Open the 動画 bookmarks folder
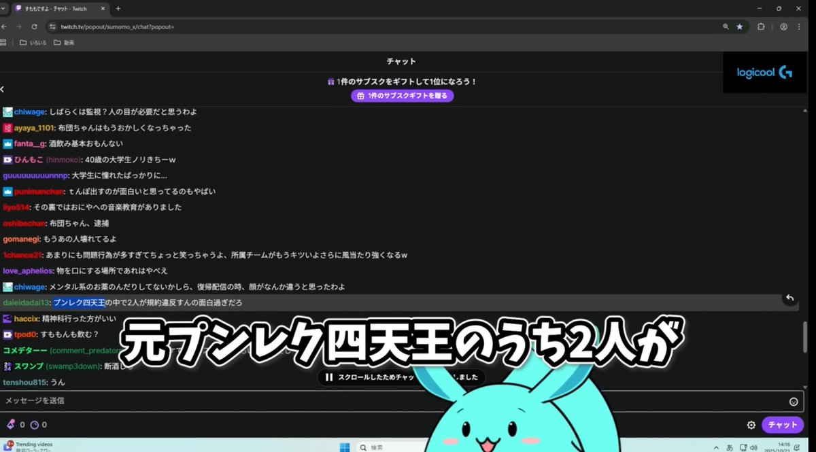The width and height of the screenshot is (816, 452). [63, 42]
